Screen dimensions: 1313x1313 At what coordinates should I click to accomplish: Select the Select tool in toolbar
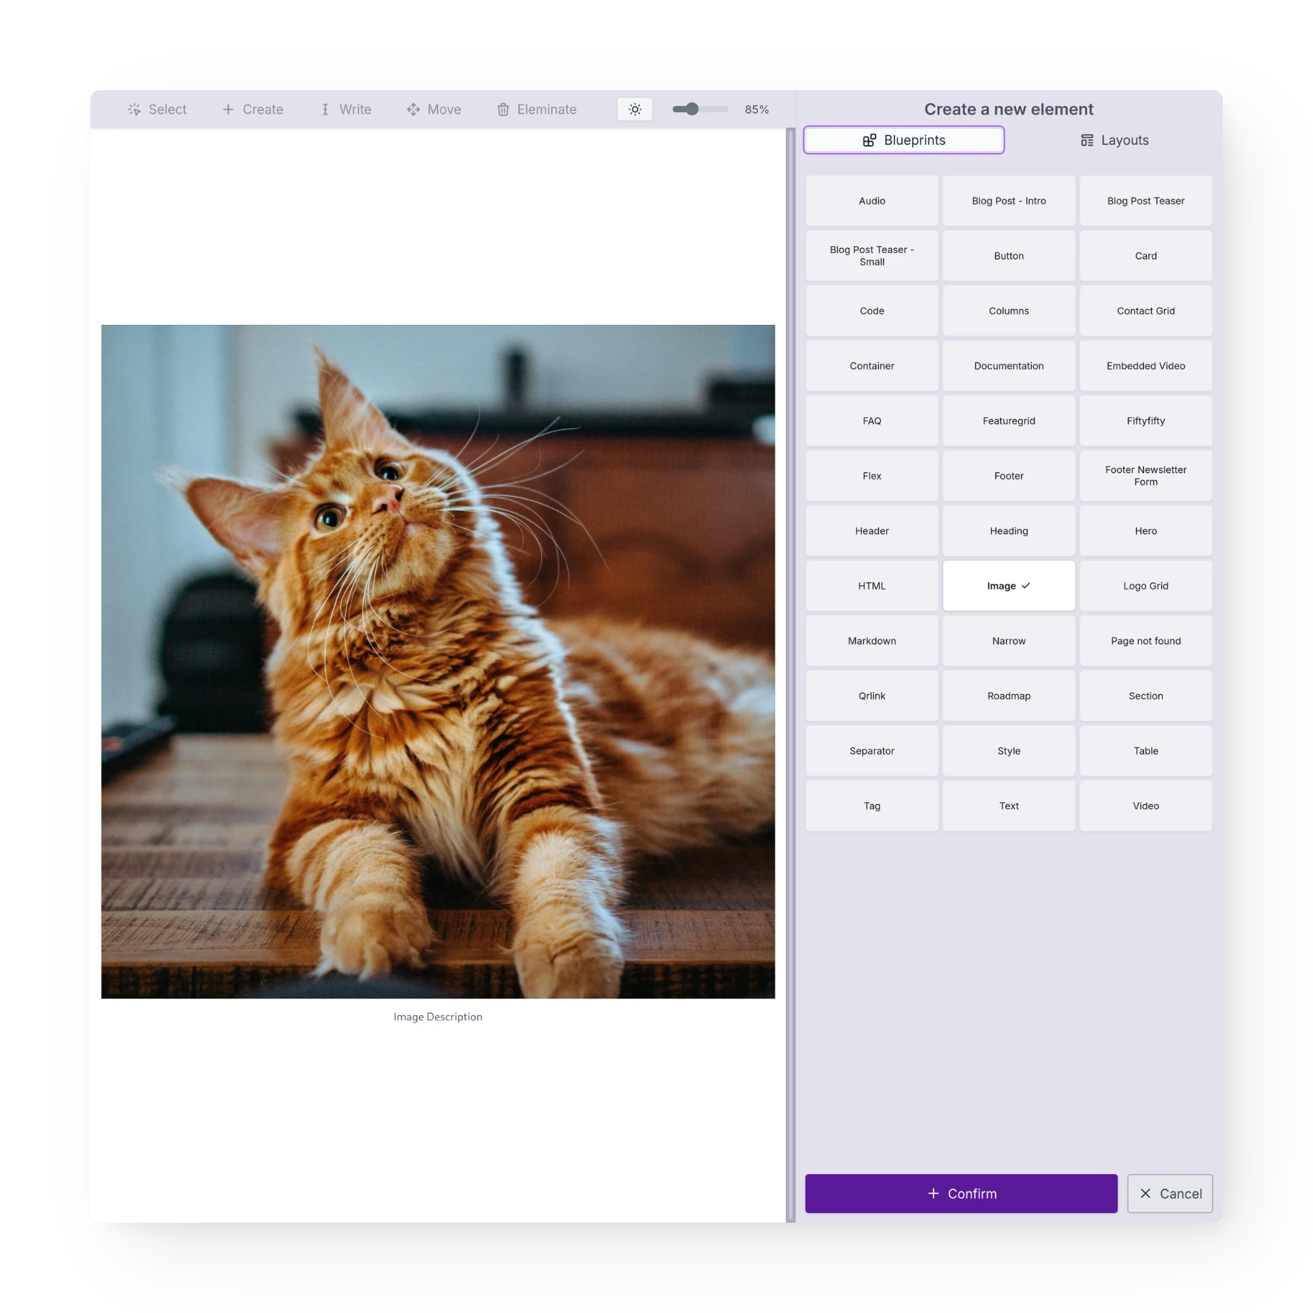pyautogui.click(x=157, y=109)
